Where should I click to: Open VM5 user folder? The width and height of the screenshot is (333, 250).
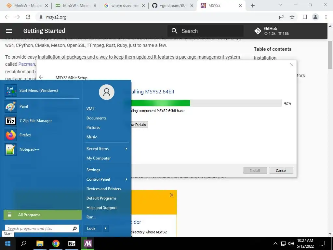click(x=90, y=109)
